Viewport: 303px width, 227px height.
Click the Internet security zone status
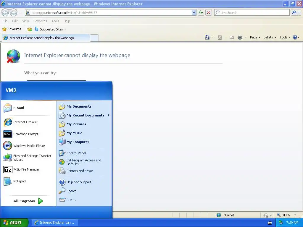(x=225, y=215)
